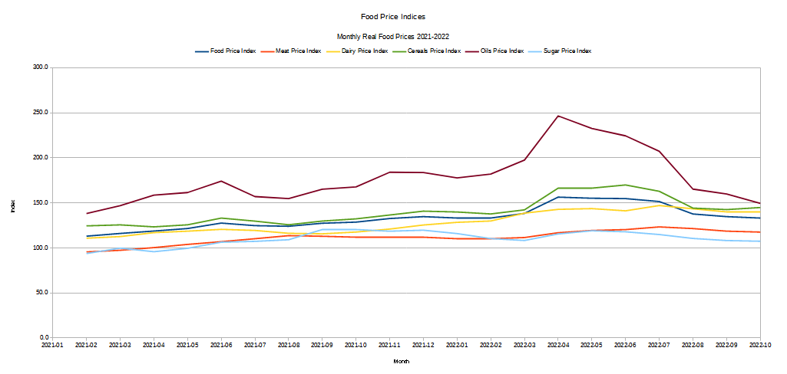787x374 pixels.
Task: Click the Oils line point at 2021-06
Action: [221, 181]
